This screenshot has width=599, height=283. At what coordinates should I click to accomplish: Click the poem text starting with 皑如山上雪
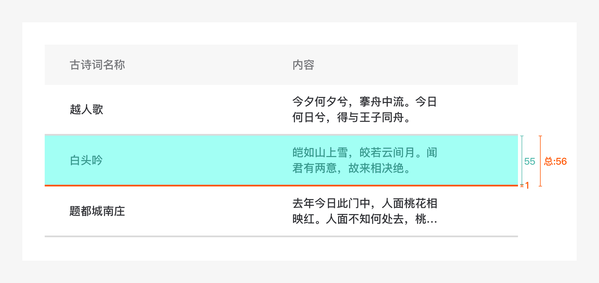click(x=364, y=160)
